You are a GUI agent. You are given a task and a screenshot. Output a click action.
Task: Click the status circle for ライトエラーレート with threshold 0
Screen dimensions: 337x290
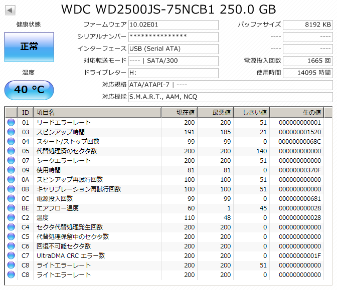tap(11, 274)
